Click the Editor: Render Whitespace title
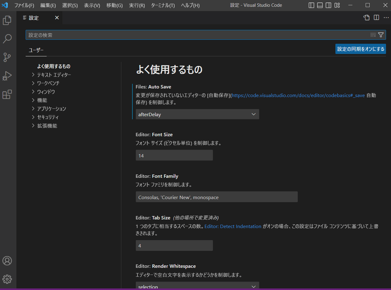The height and width of the screenshot is (290, 391). coord(166,266)
